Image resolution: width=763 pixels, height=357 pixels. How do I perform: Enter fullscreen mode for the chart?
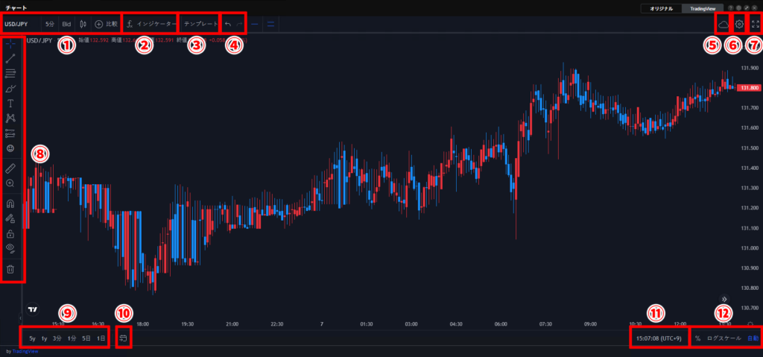(x=756, y=25)
